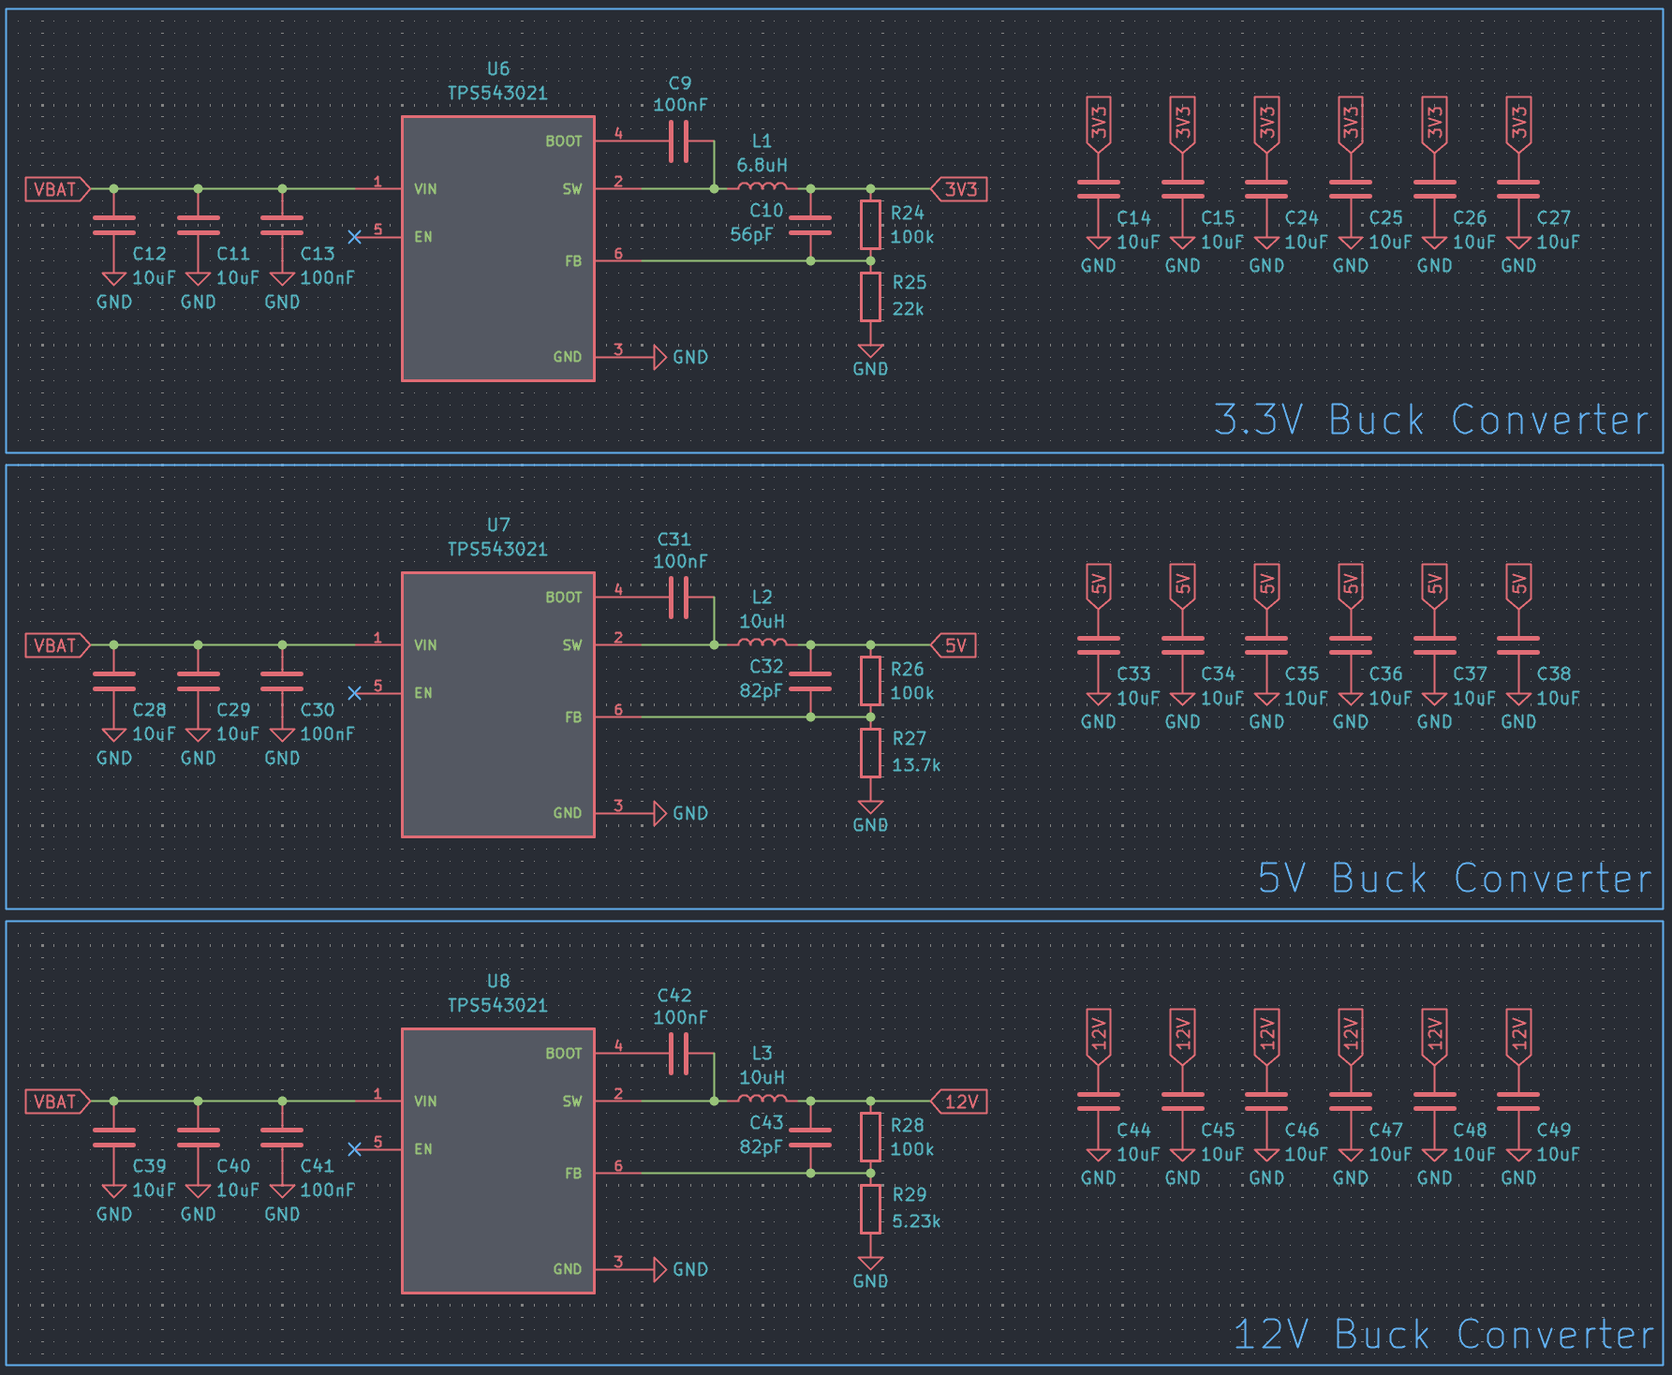The height and width of the screenshot is (1375, 1672).
Task: Click the GND symbol below R25
Action: tap(871, 350)
